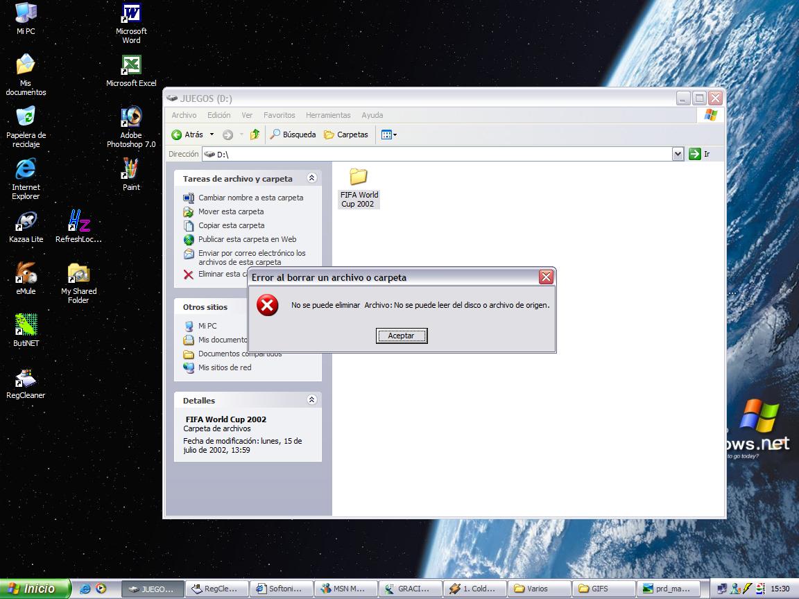
Task: Switch to GRACI... taskbar window
Action: click(410, 589)
